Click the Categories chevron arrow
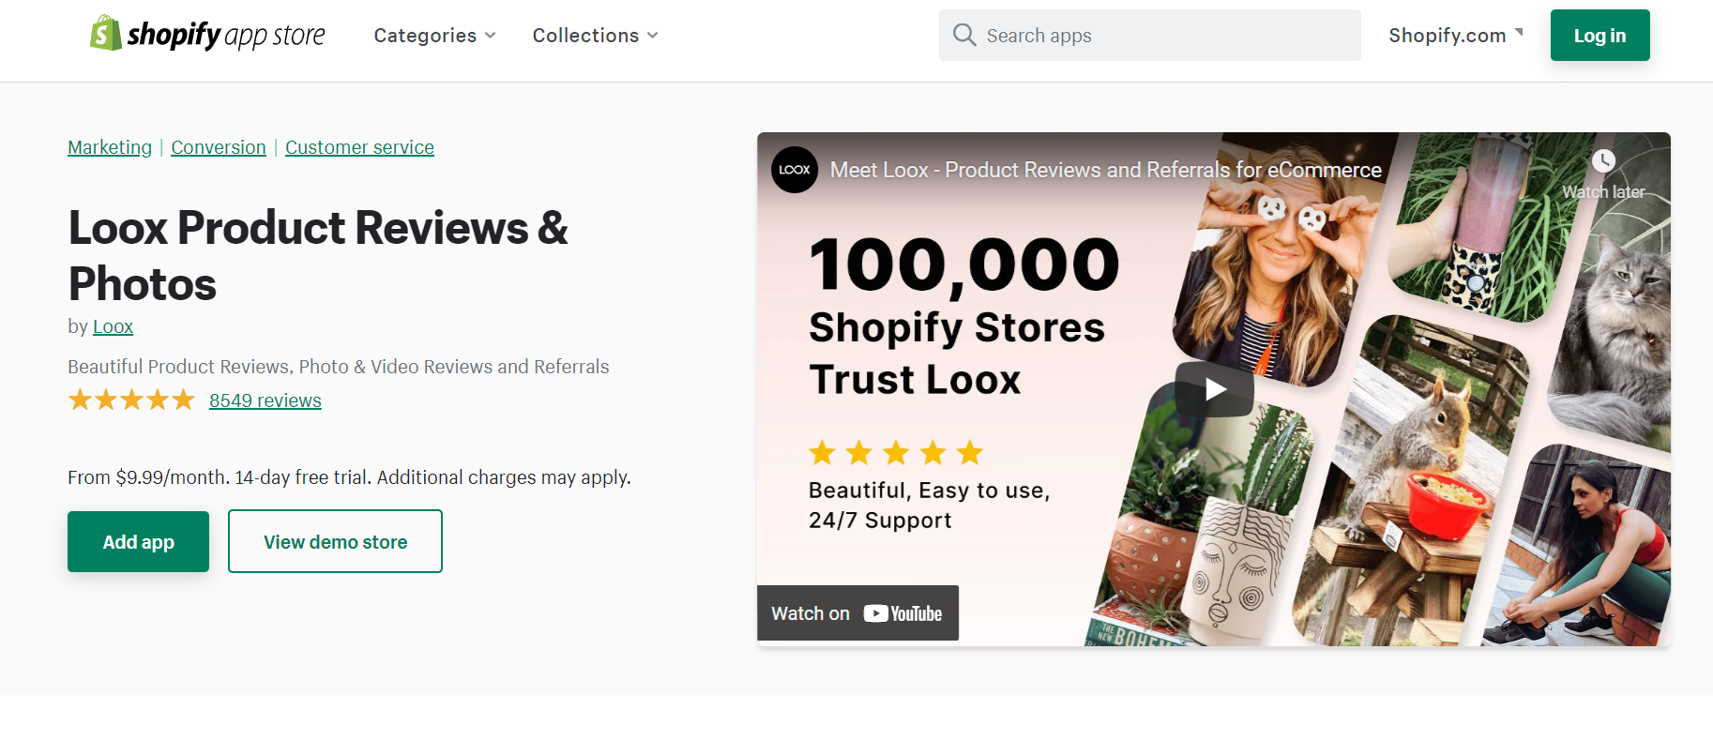1713x740 pixels. click(490, 36)
